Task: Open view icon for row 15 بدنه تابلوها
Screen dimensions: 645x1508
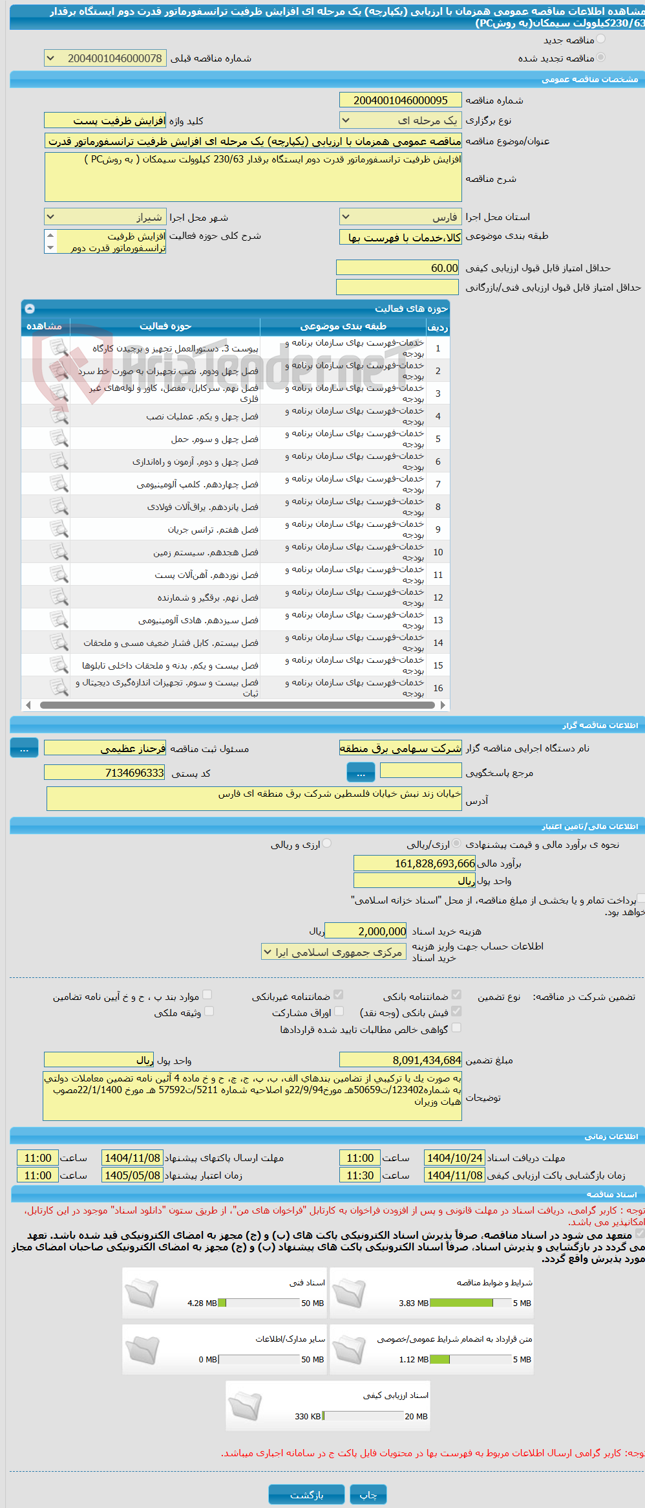Action: pos(59,665)
